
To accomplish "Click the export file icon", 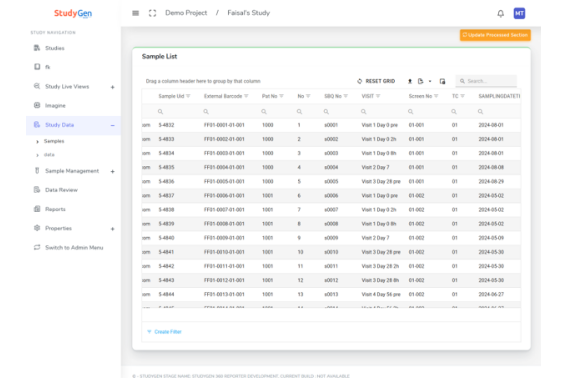I will click(421, 81).
